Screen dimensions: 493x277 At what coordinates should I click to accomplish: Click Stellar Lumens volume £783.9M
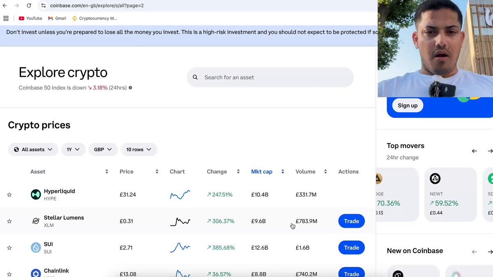pos(306,221)
